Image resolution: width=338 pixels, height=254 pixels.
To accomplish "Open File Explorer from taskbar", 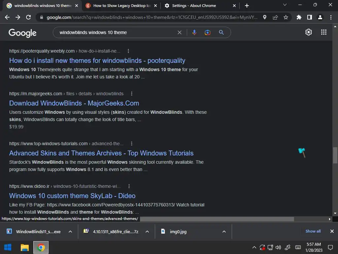I will pyautogui.click(x=24, y=247).
